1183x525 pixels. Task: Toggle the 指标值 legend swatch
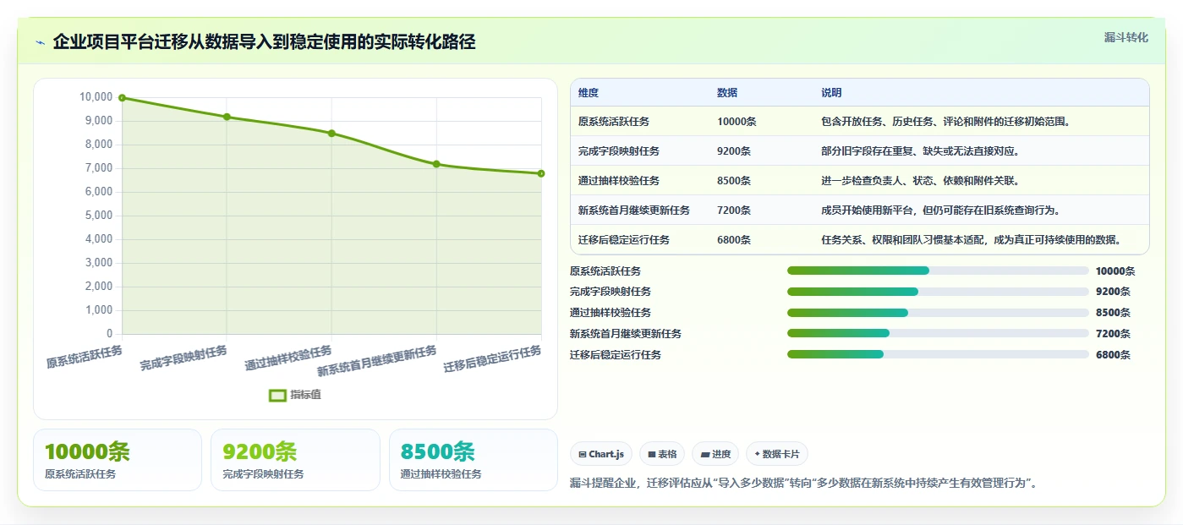tap(277, 395)
